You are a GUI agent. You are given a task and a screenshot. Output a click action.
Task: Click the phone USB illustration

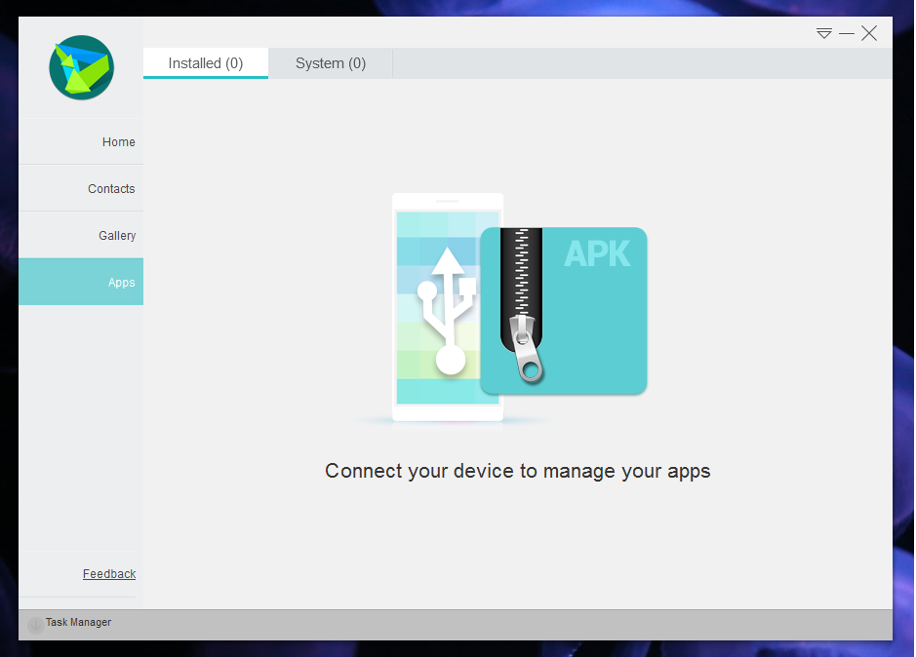448,307
